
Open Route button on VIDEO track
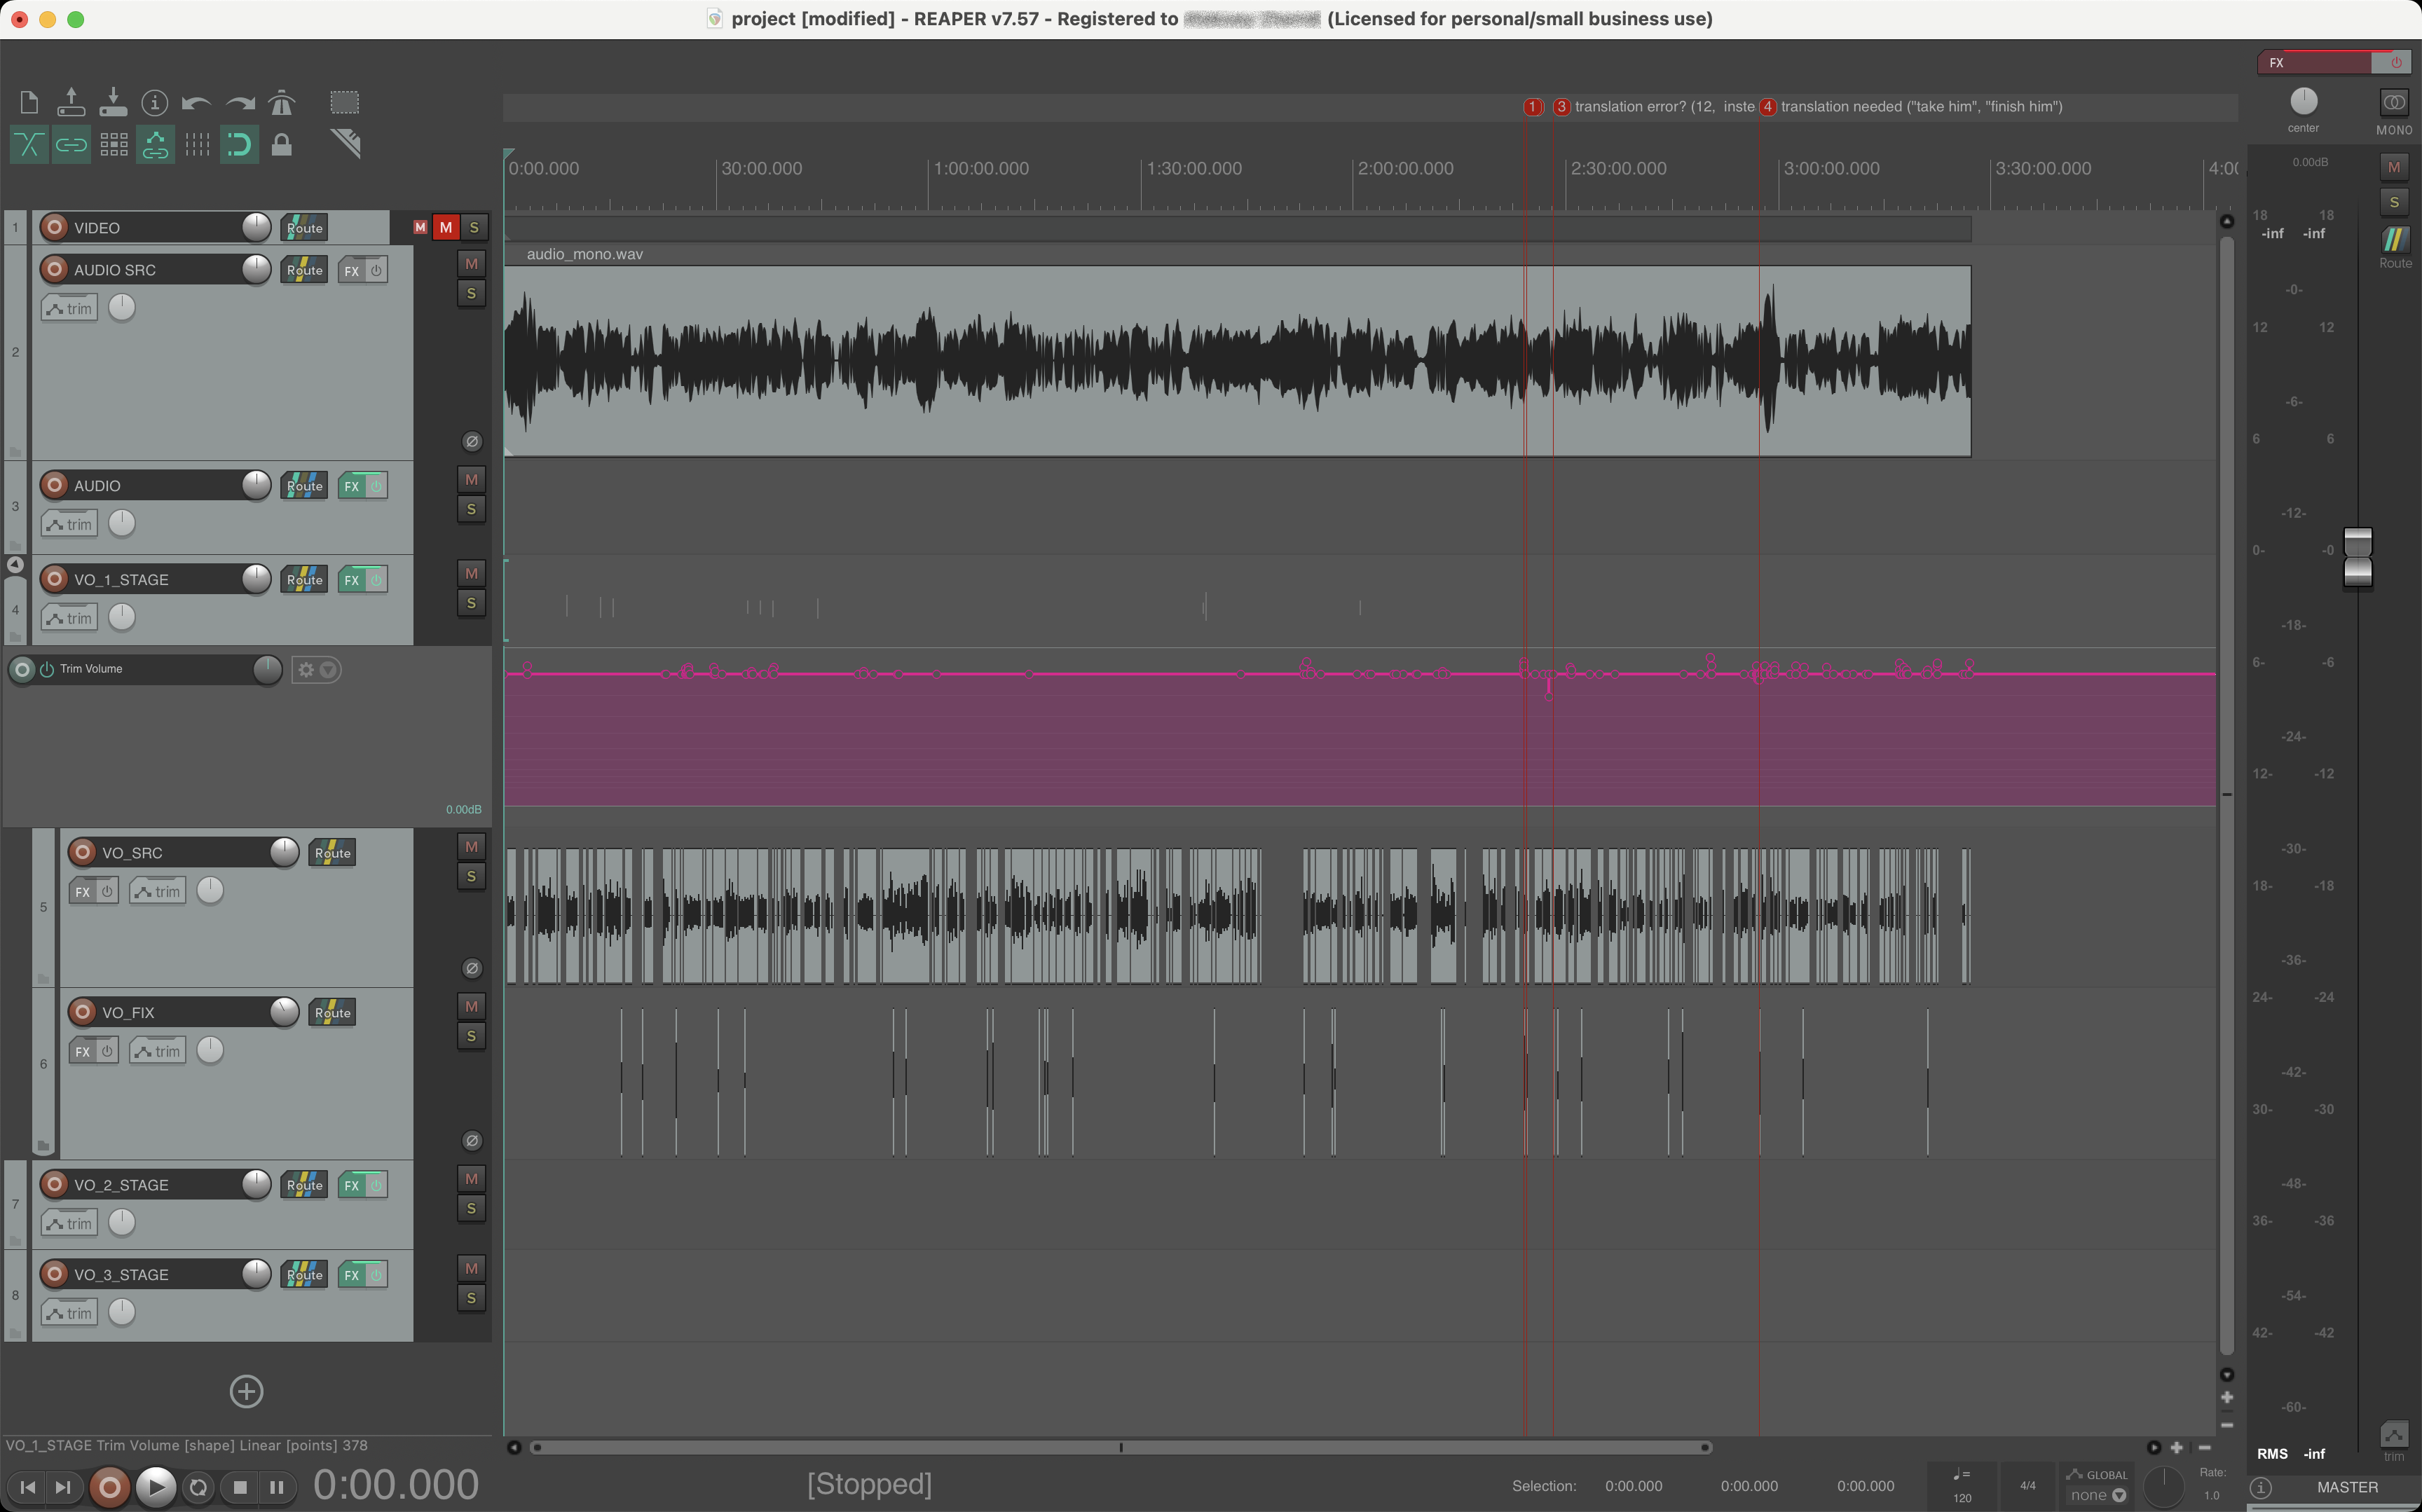pos(304,227)
